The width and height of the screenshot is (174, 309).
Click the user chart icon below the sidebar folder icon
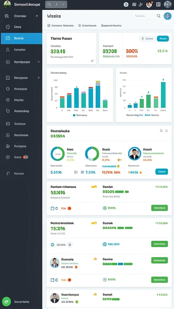pos(8,135)
